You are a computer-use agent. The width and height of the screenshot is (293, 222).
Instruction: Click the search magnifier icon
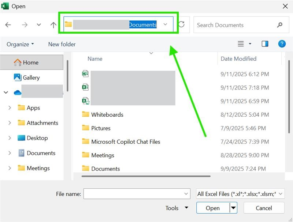point(280,25)
